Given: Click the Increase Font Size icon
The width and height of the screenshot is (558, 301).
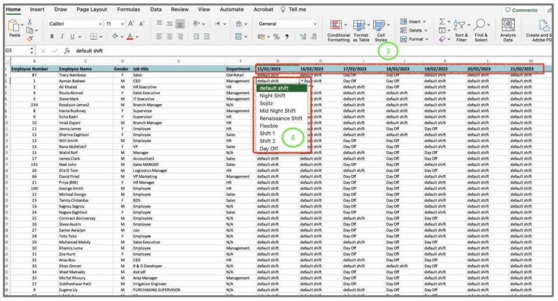Looking at the screenshot, I should tap(132, 24).
